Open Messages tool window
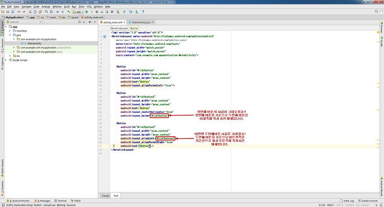The image size is (384, 207). click(x=43, y=201)
